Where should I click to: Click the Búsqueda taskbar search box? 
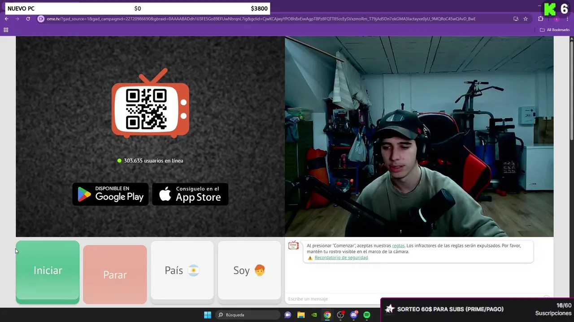pos(247,315)
